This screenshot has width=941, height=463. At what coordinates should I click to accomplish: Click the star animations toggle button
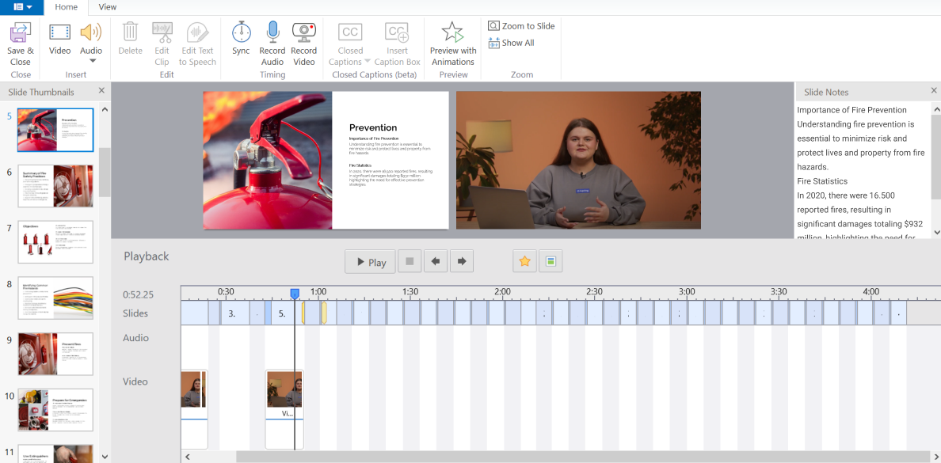pos(524,261)
